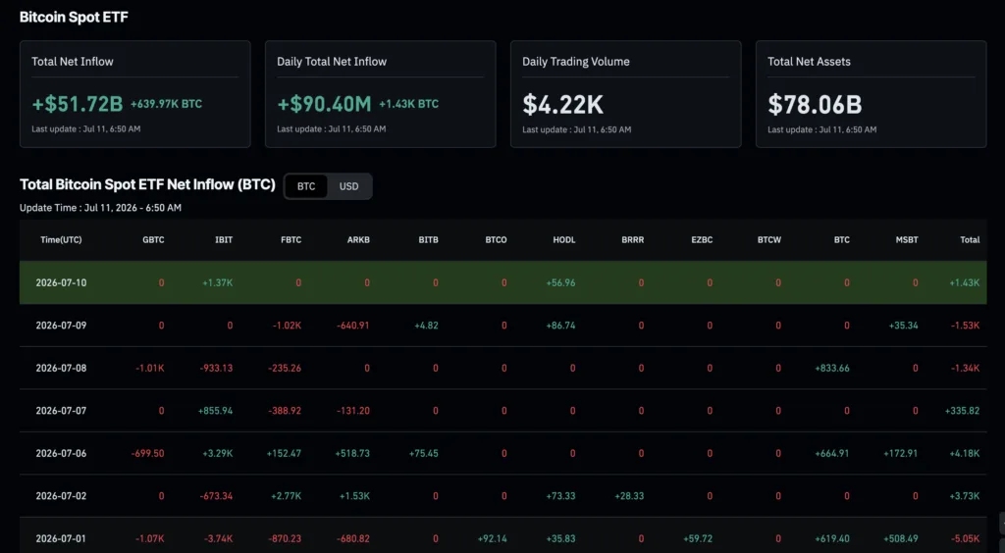Click the side handle at right edge
This screenshot has width=1005, height=553.
(x=1002, y=524)
